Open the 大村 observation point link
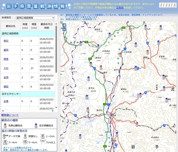This screenshot has height=152, width=178. (6, 69)
